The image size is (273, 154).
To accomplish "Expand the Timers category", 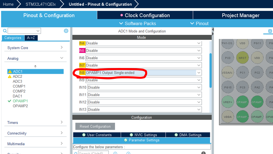I will [35, 123].
